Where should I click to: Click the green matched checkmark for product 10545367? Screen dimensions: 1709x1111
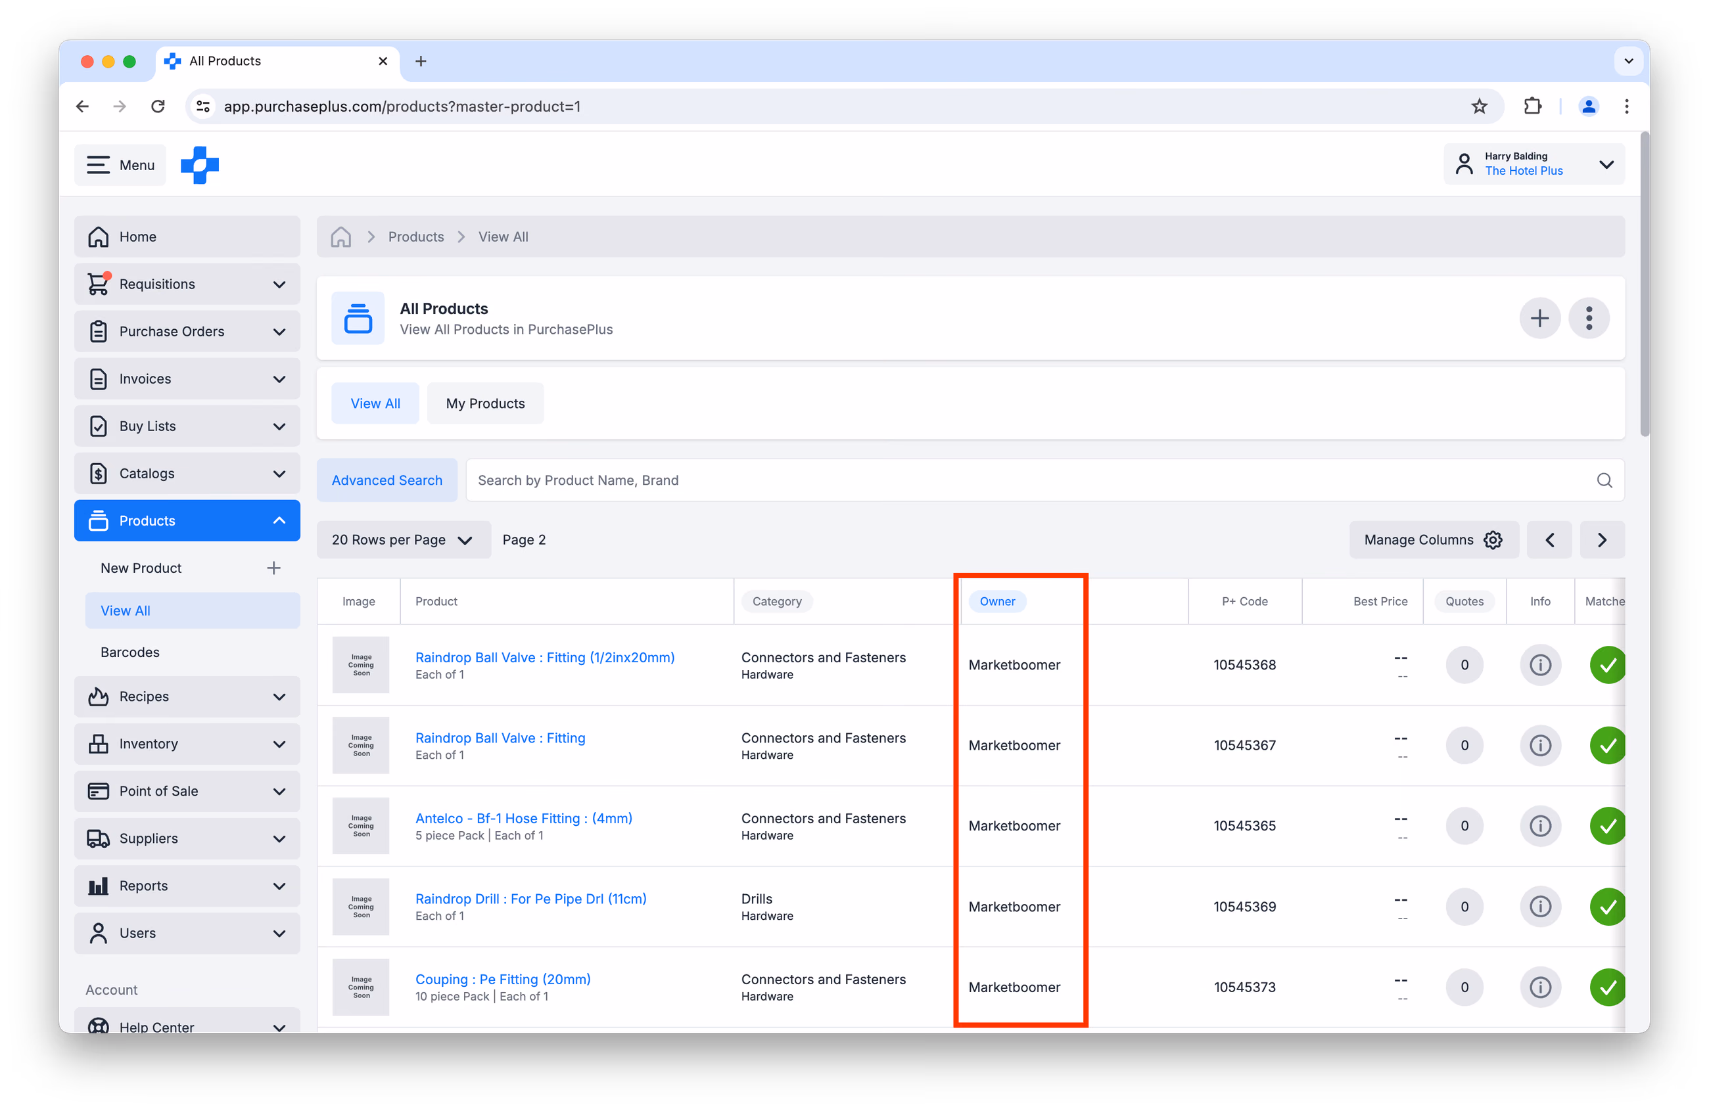(1608, 746)
